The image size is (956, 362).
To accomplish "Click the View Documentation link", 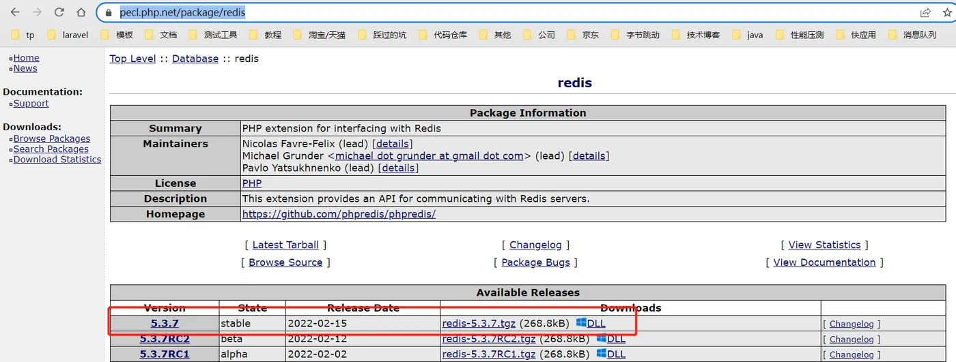I will coord(824,262).
